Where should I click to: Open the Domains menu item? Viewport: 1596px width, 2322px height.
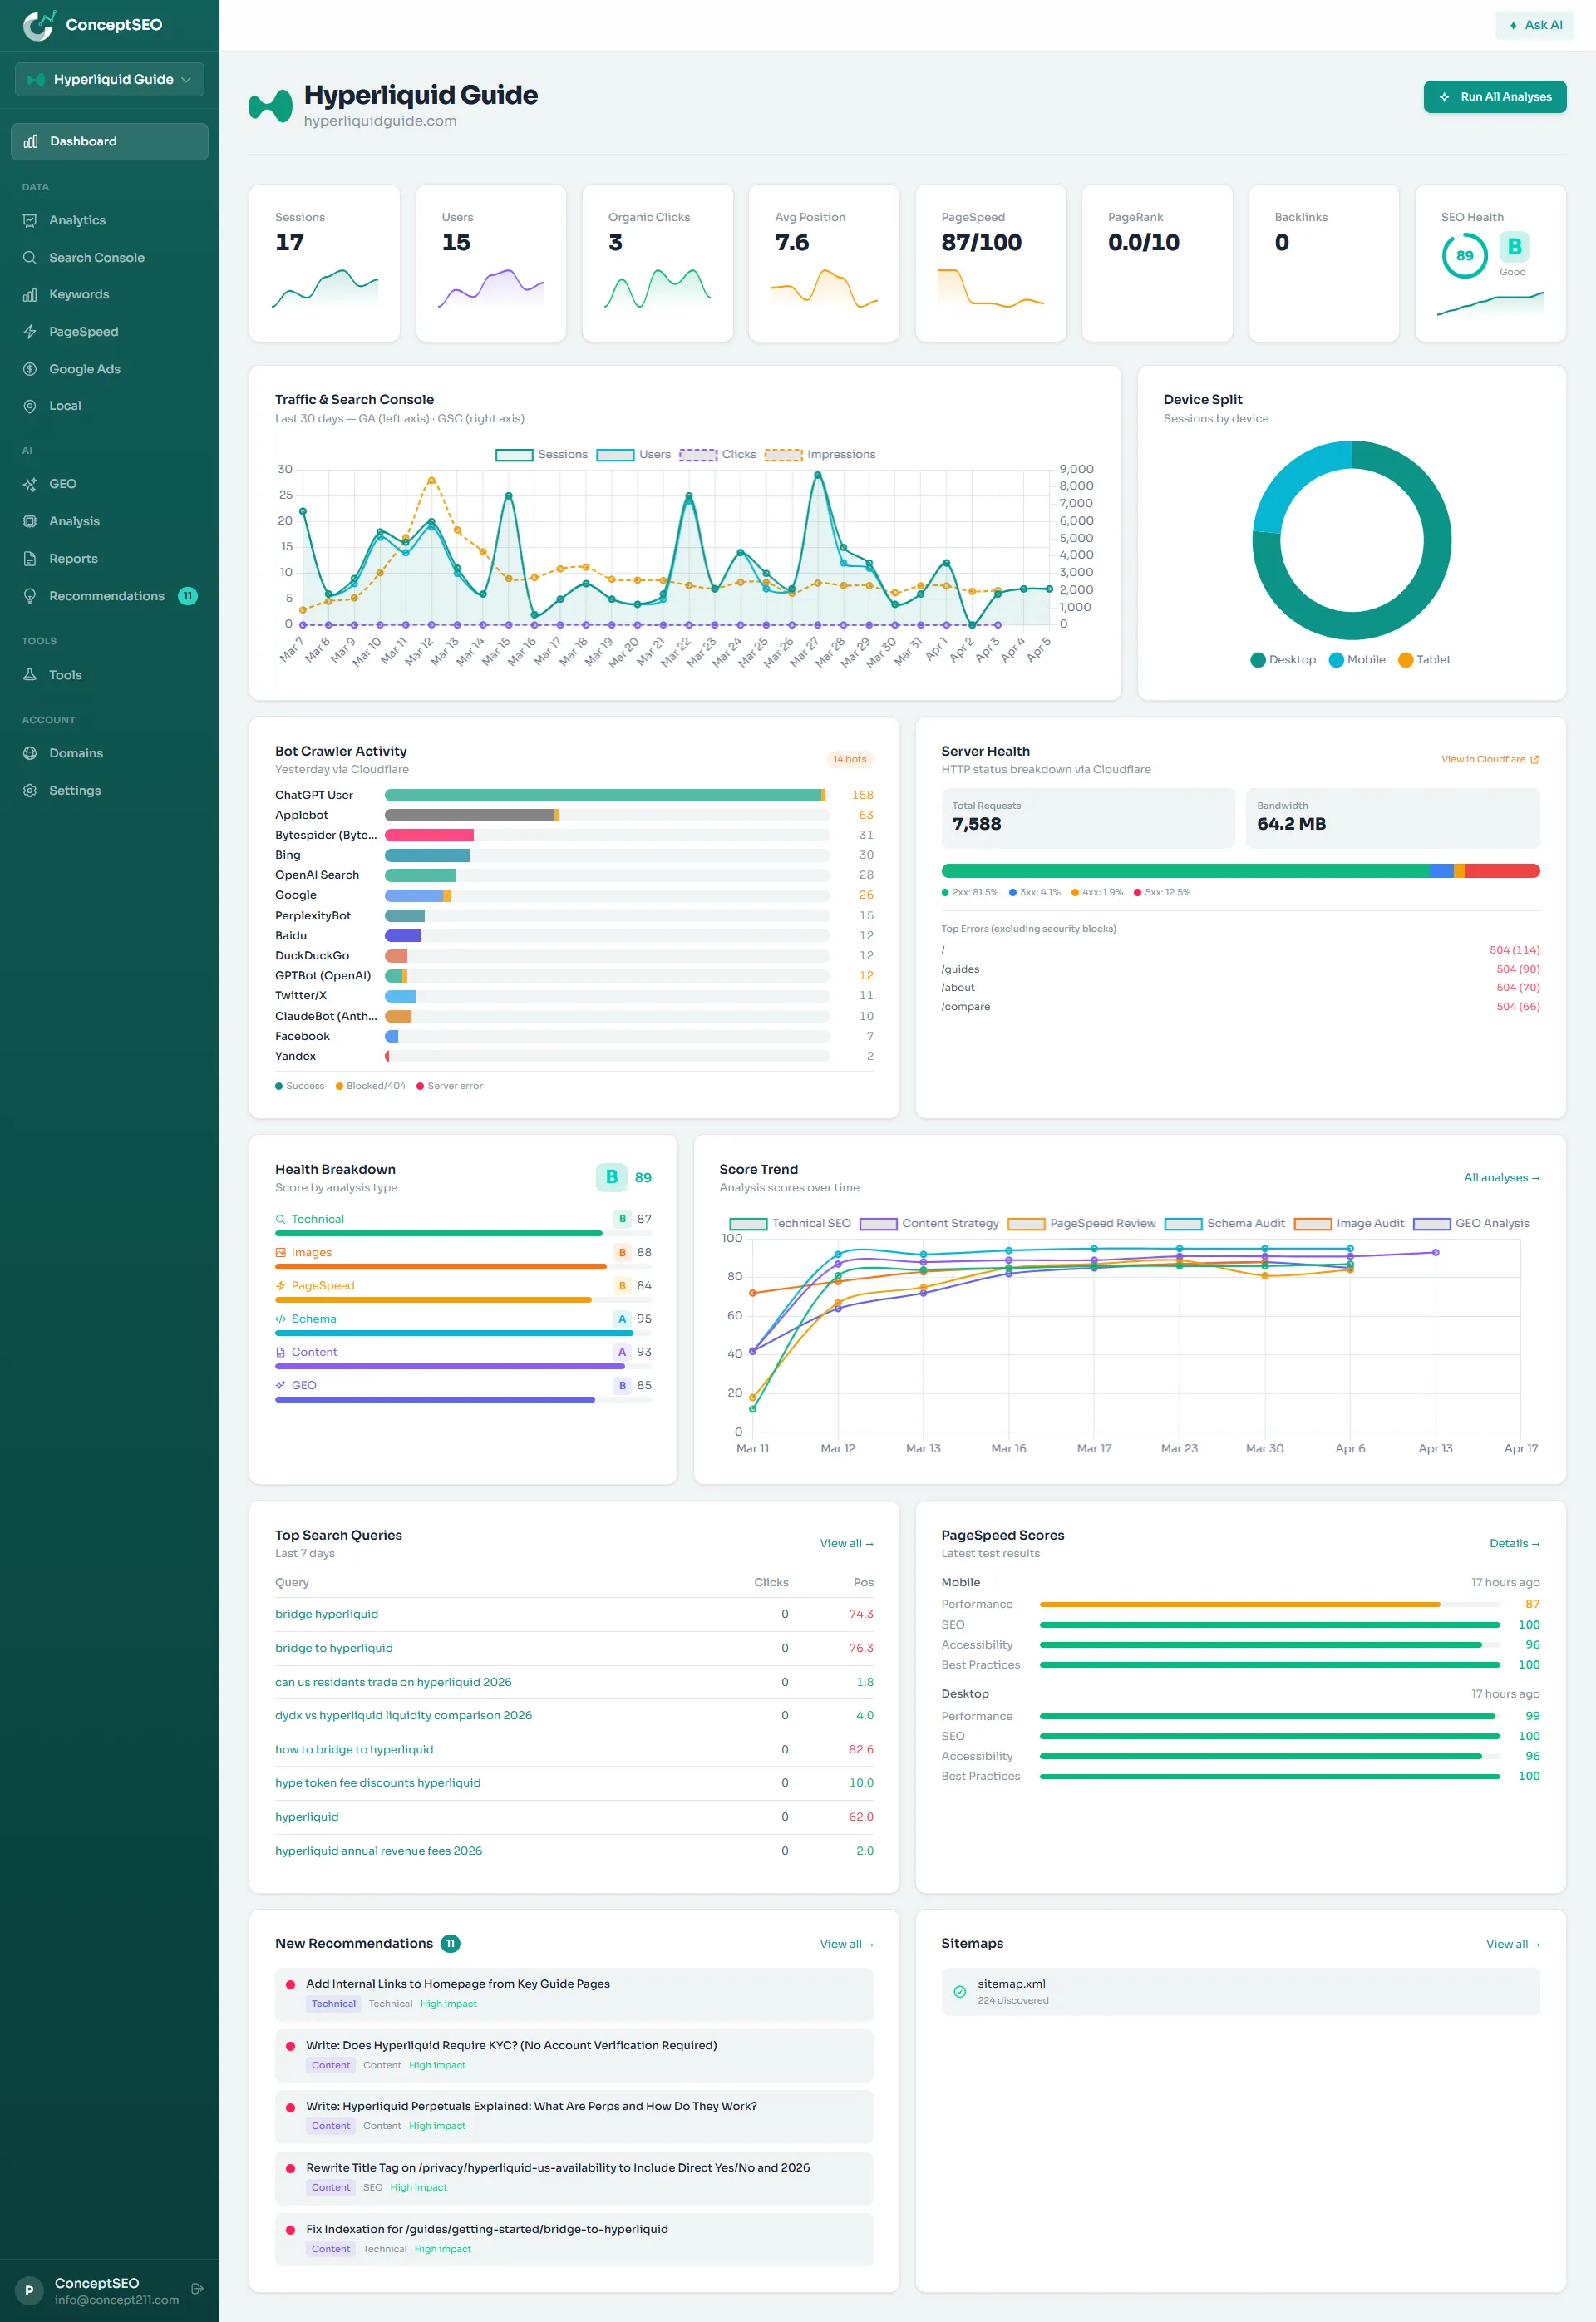[x=110, y=753]
